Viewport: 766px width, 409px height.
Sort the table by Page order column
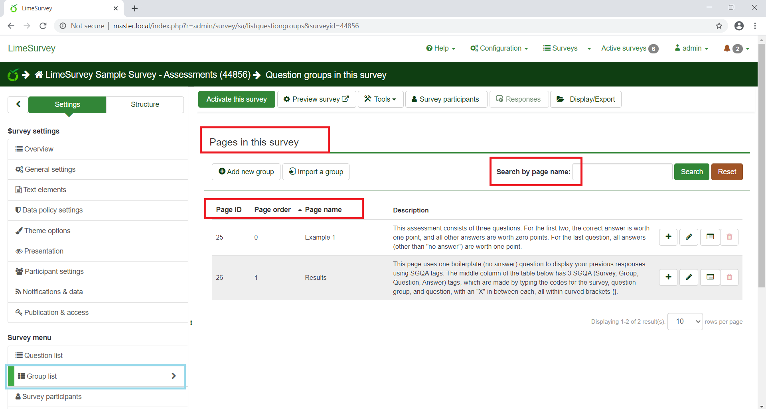pos(272,210)
